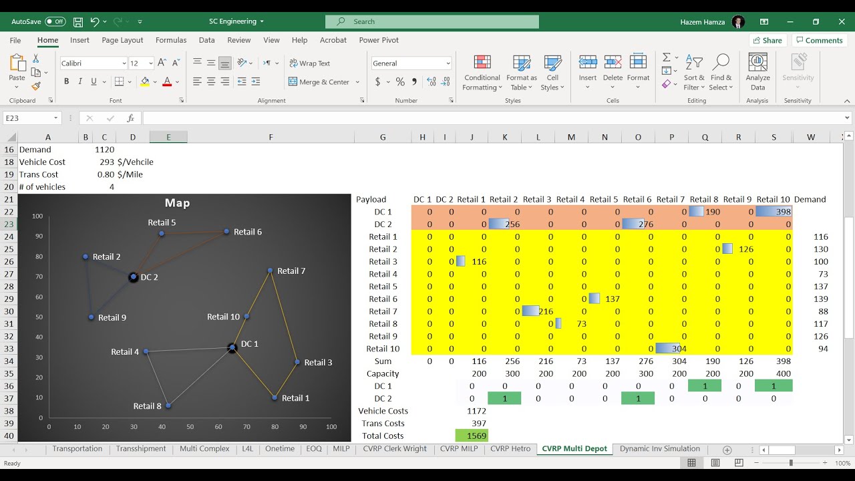Viewport: 855px width, 481px height.
Task: Click Center alignment icon
Action: click(x=211, y=82)
